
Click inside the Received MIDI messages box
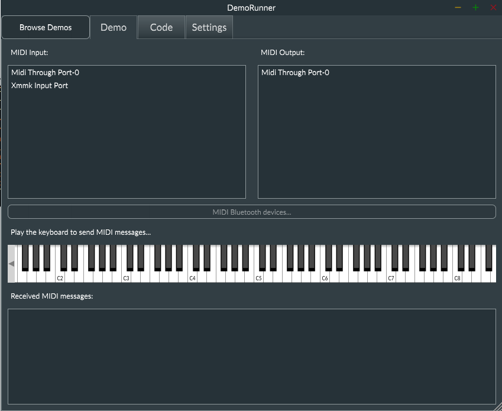click(252, 356)
